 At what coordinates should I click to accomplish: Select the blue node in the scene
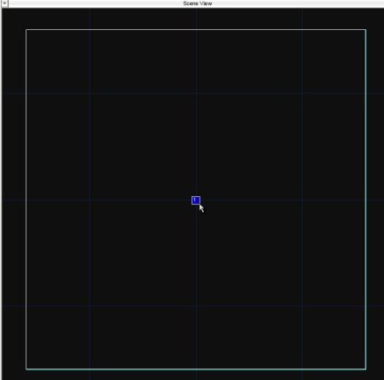click(196, 201)
